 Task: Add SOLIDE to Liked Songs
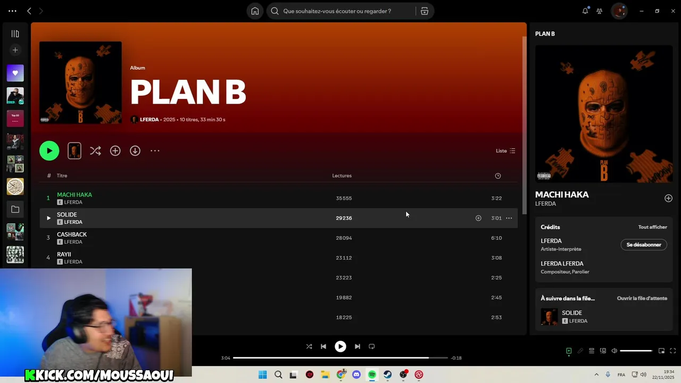478,218
